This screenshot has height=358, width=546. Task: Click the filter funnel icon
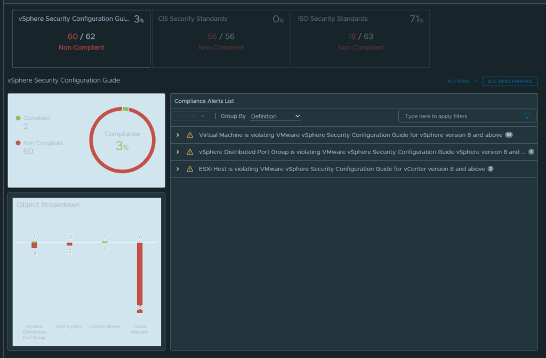(527, 117)
